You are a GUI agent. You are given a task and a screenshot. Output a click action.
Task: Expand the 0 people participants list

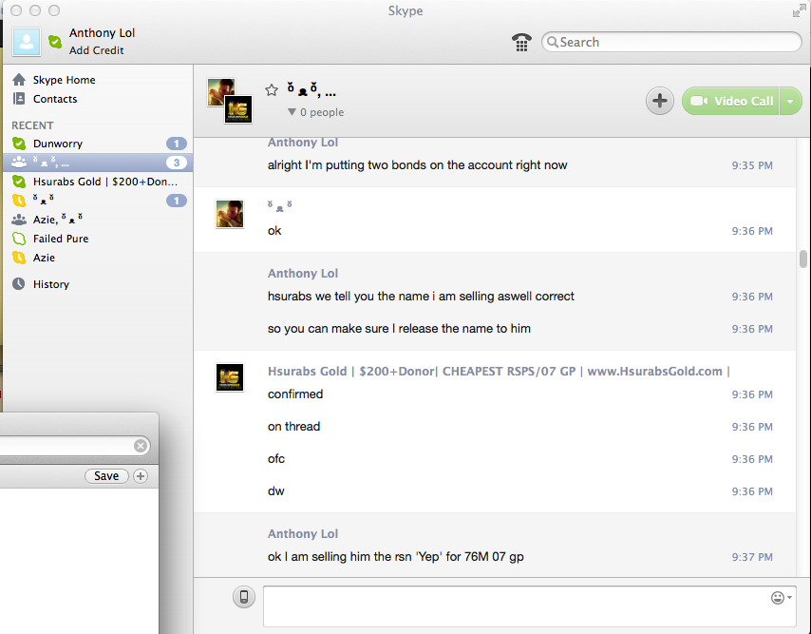point(315,112)
